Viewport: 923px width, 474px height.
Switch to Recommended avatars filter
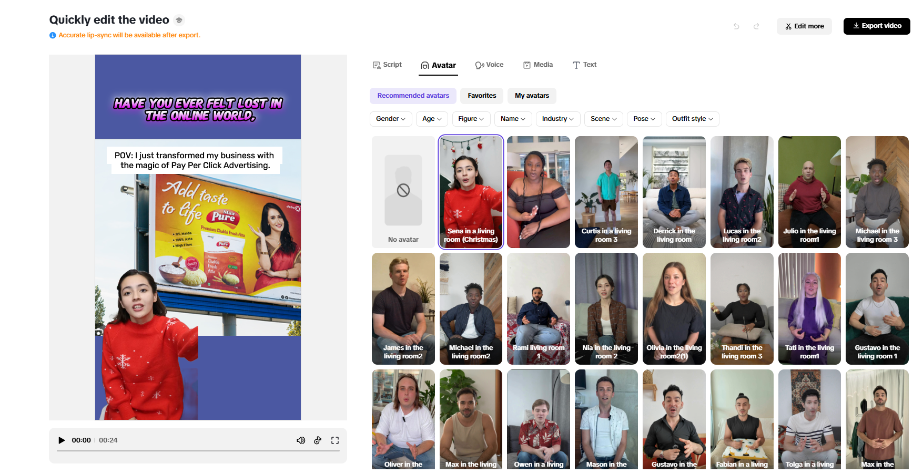pos(413,96)
